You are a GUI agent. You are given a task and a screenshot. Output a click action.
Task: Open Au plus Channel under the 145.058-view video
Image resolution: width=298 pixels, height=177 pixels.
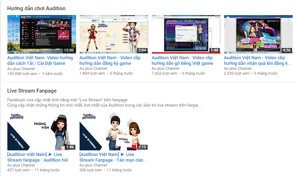(21, 69)
